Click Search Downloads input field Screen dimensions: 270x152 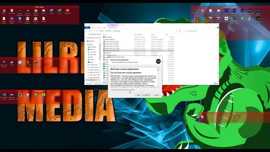201,31
